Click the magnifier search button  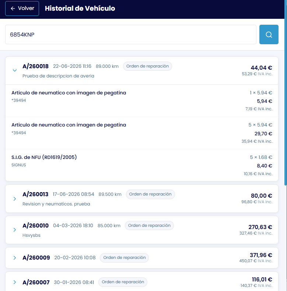click(x=269, y=35)
